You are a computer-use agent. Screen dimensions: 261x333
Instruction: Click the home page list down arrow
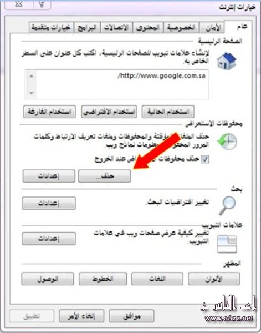point(32,93)
